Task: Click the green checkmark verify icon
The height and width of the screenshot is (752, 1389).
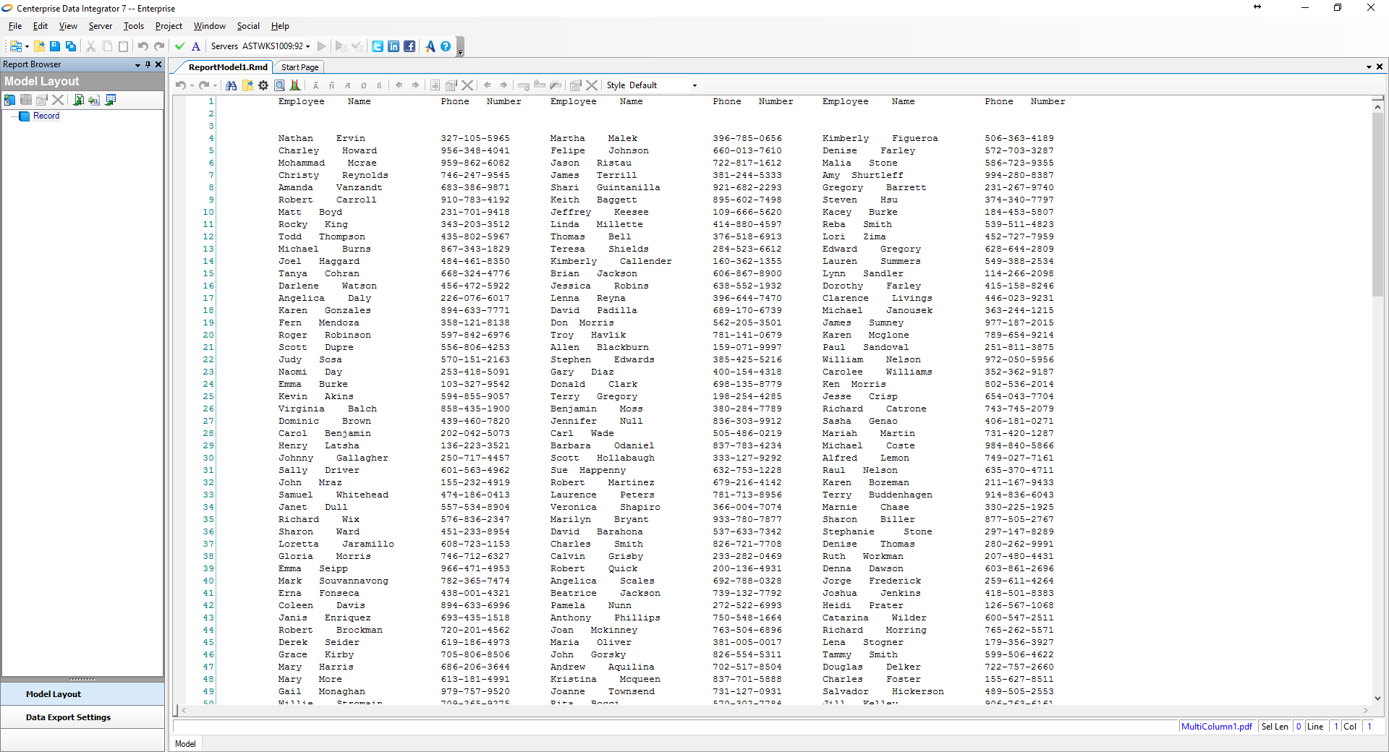Action: [180, 46]
